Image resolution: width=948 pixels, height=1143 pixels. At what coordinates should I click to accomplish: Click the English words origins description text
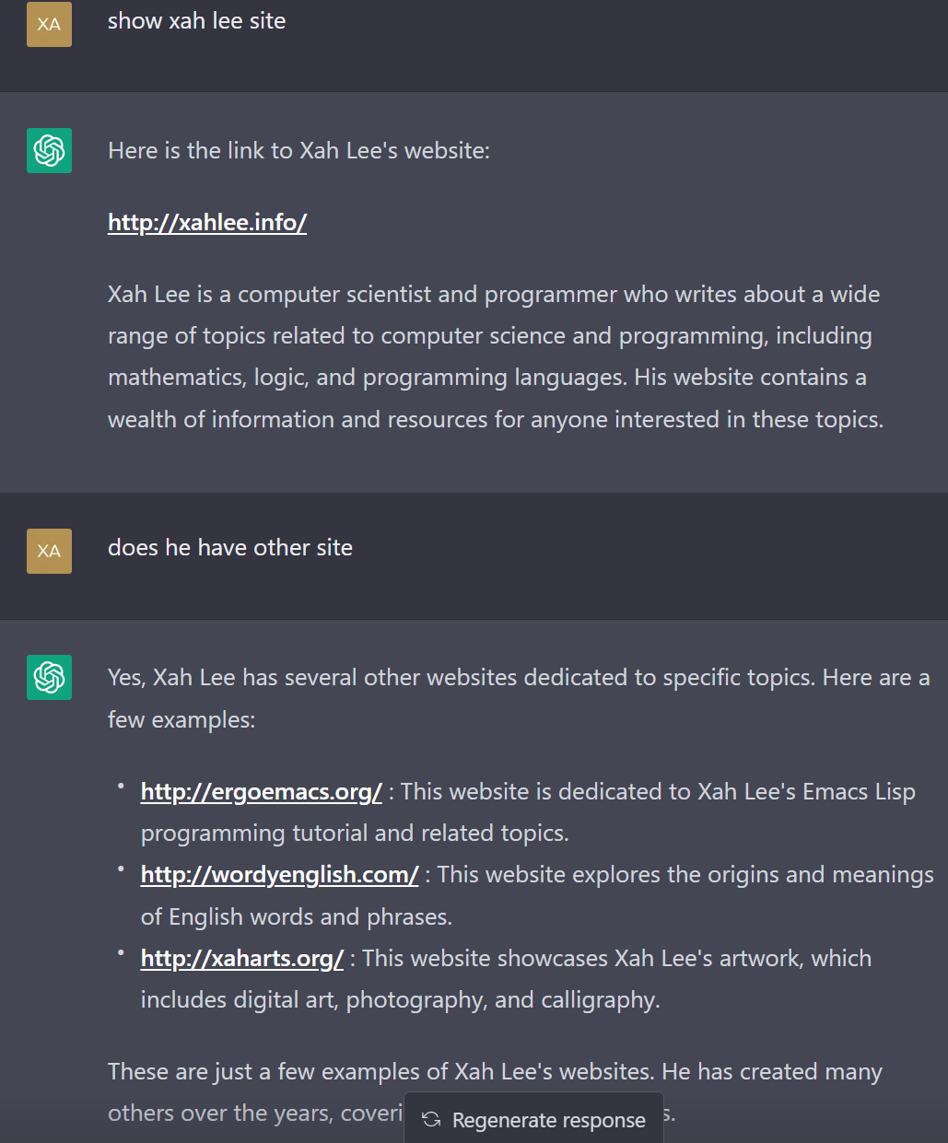pyautogui.click(x=537, y=895)
